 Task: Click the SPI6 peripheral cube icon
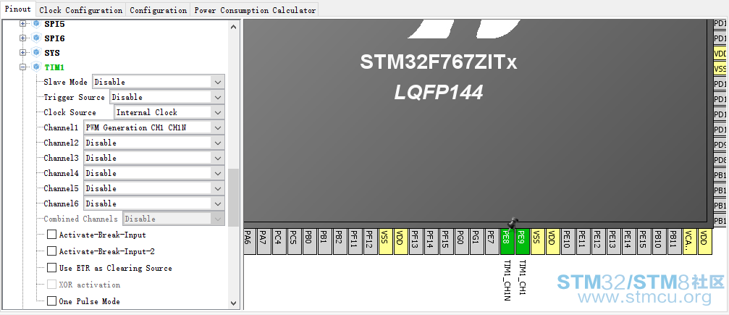pyautogui.click(x=35, y=38)
